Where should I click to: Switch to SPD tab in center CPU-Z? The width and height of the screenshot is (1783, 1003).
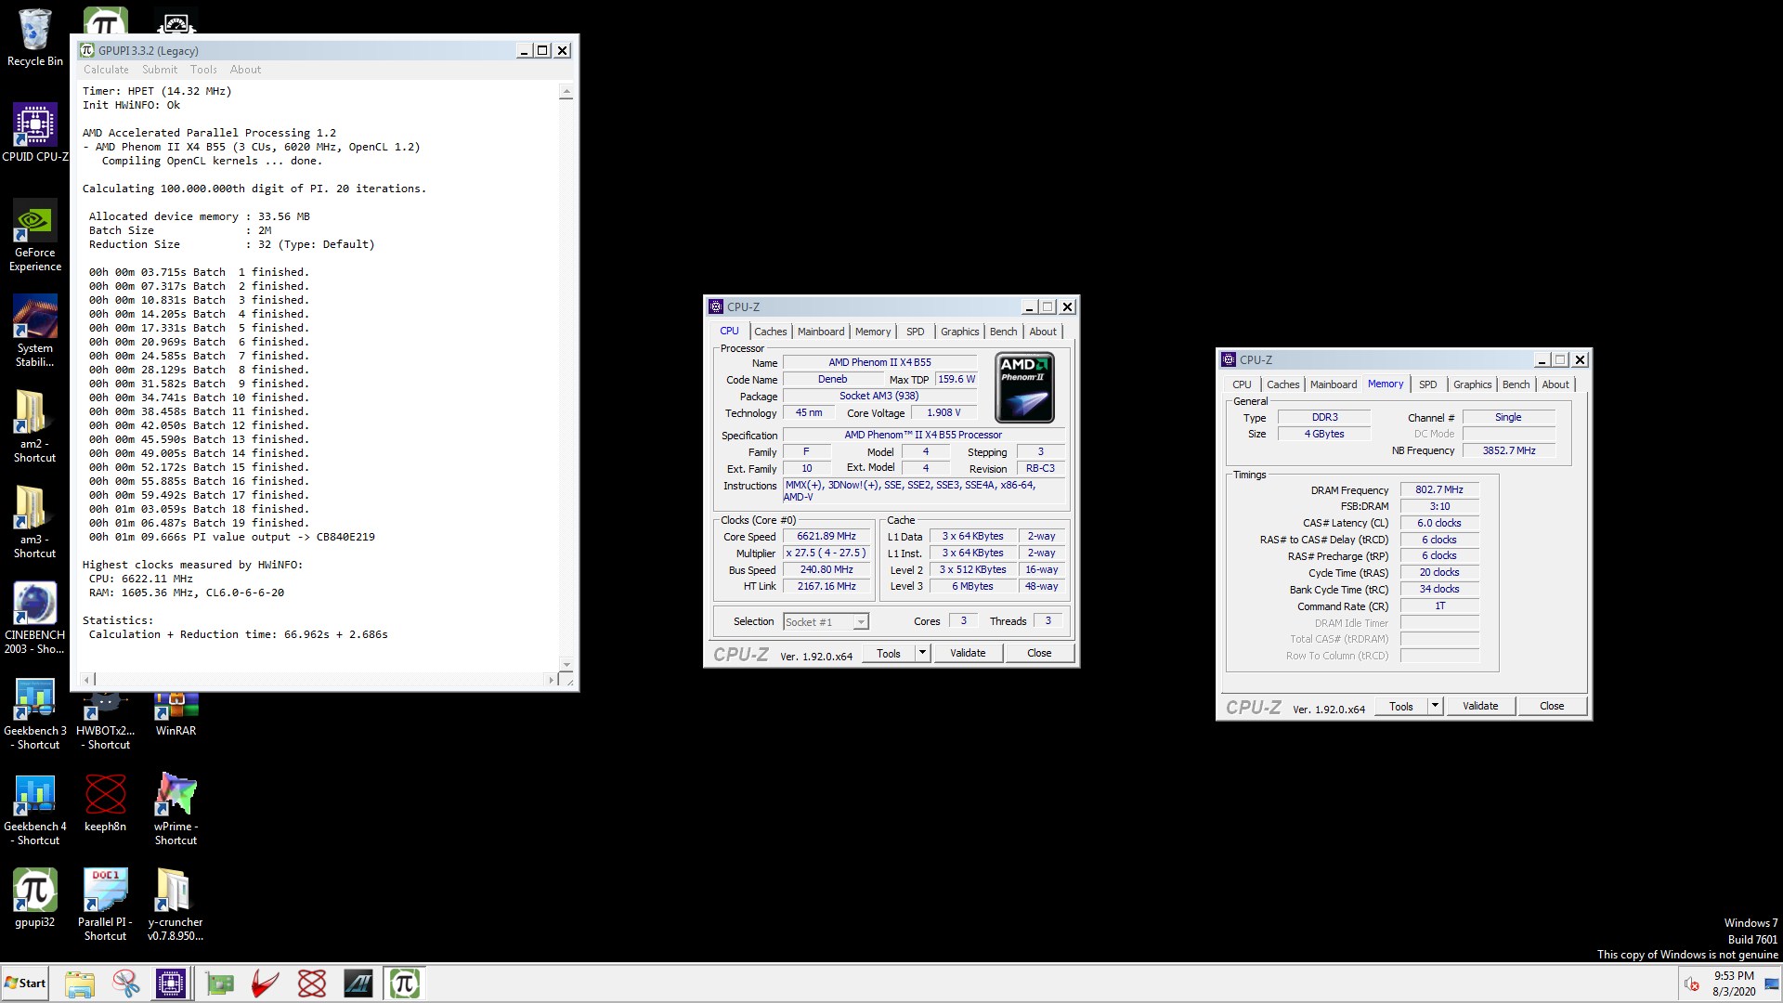pos(915,332)
